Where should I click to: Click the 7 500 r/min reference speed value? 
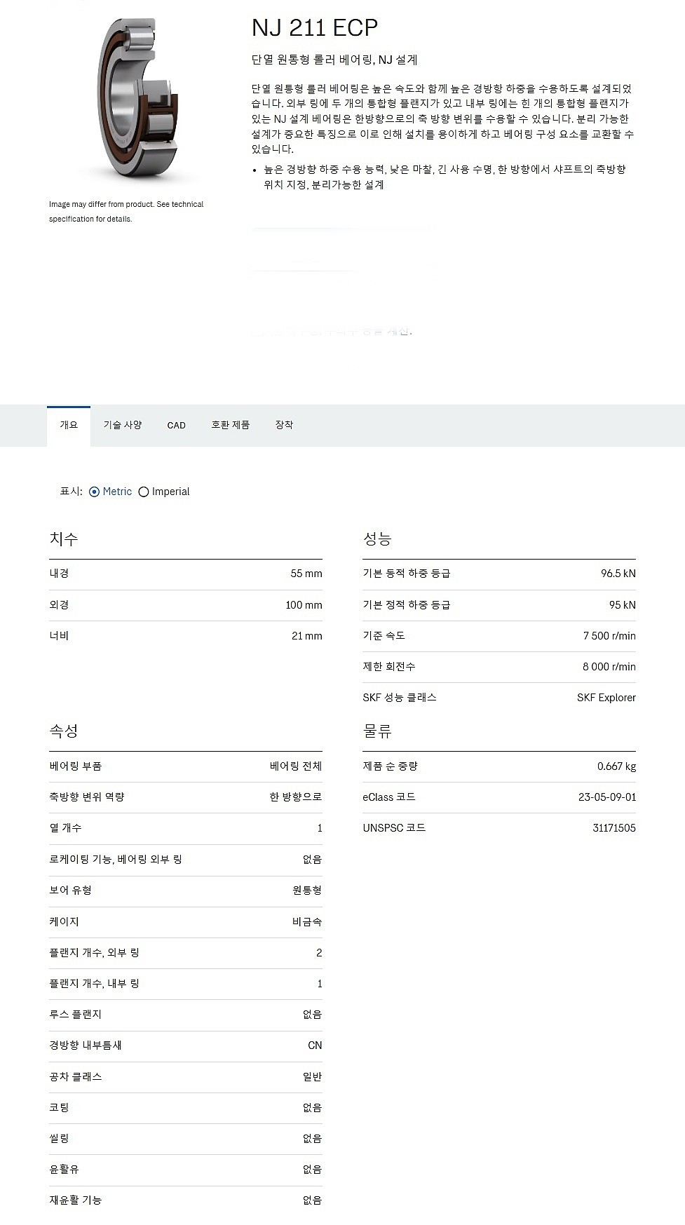coord(609,636)
